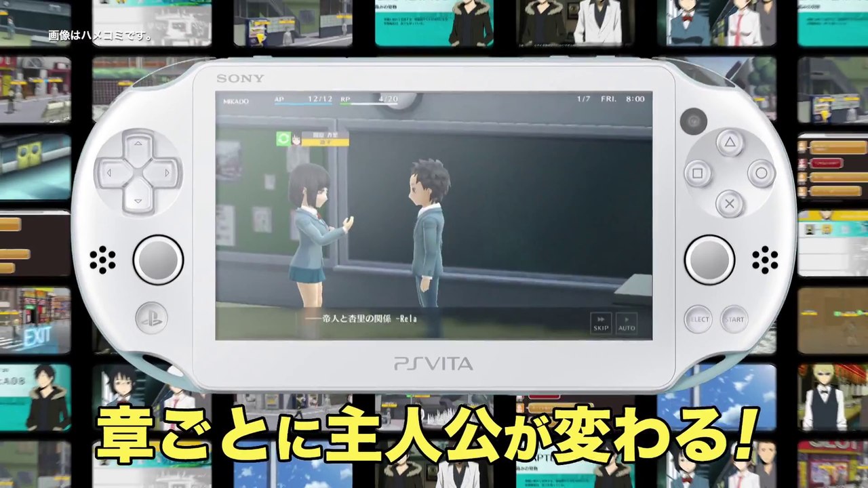Toggle AUTO mode in the game

click(627, 323)
